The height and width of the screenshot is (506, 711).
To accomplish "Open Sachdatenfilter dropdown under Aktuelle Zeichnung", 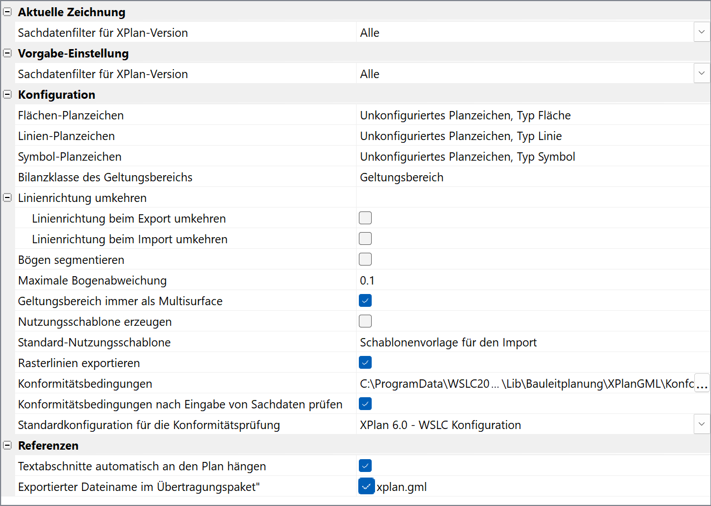I will click(702, 33).
